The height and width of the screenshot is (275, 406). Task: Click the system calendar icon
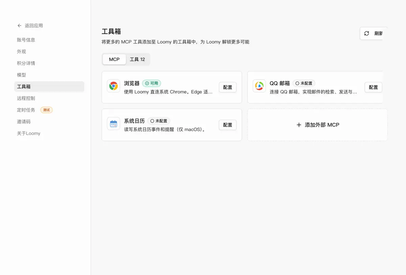click(113, 123)
